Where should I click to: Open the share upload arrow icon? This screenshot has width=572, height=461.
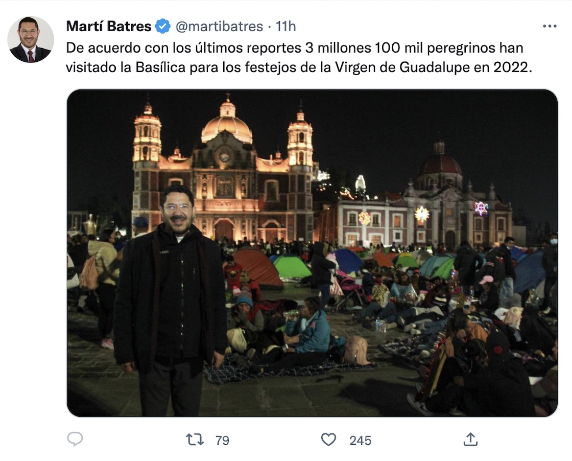[x=470, y=440]
